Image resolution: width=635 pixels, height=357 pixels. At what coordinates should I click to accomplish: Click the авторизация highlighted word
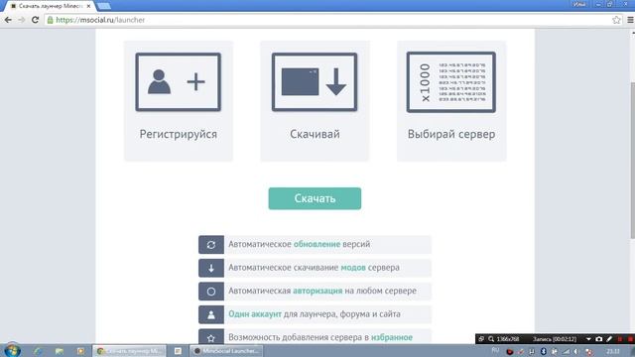point(317,291)
